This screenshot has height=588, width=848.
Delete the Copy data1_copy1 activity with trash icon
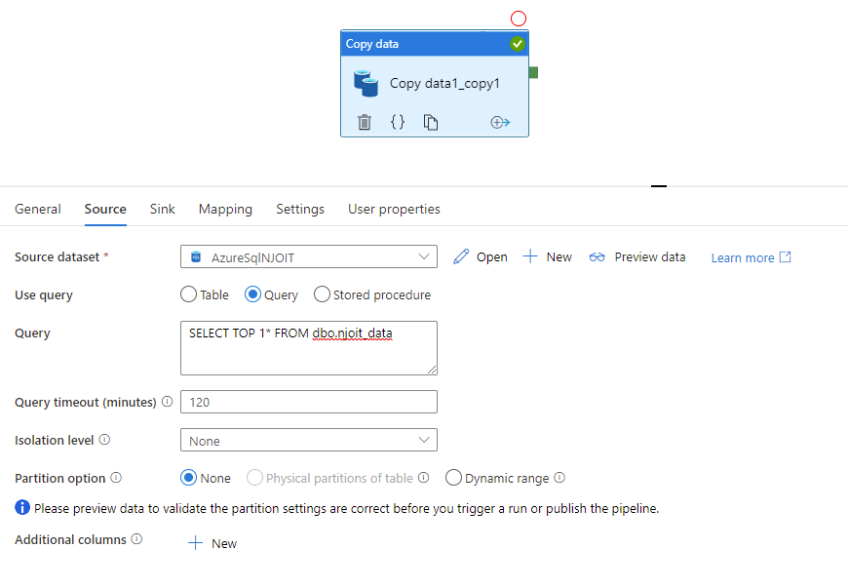365,122
